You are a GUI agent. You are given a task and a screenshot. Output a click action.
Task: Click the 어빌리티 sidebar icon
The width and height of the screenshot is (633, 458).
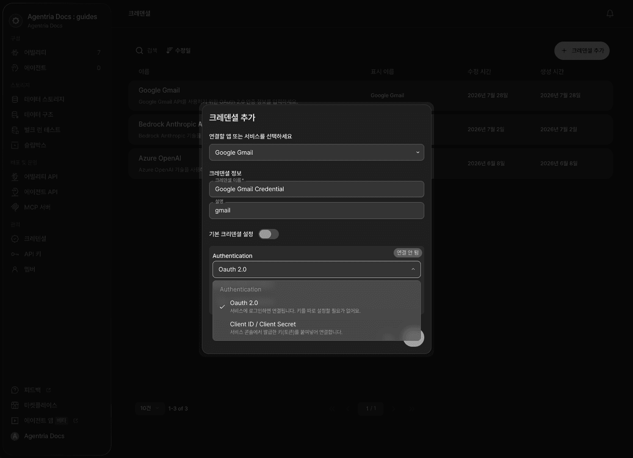tap(15, 52)
